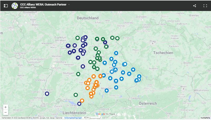Select the green circle marker near Karlsbad

pos(117,38)
